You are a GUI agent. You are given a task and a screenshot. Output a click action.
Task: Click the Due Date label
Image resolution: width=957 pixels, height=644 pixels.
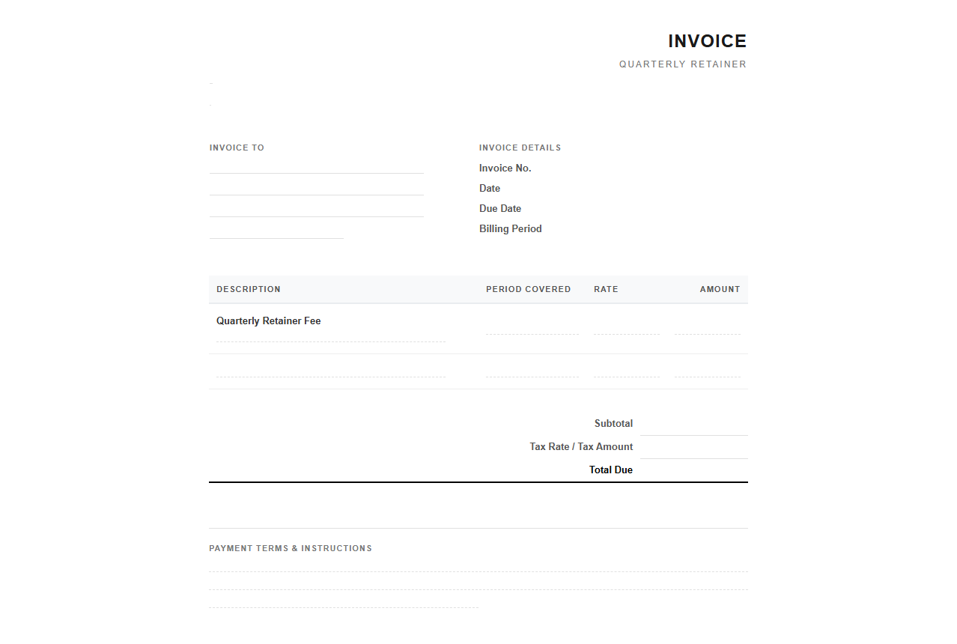point(500,208)
